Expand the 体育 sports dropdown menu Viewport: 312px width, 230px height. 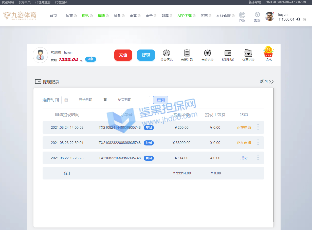tap(71, 16)
